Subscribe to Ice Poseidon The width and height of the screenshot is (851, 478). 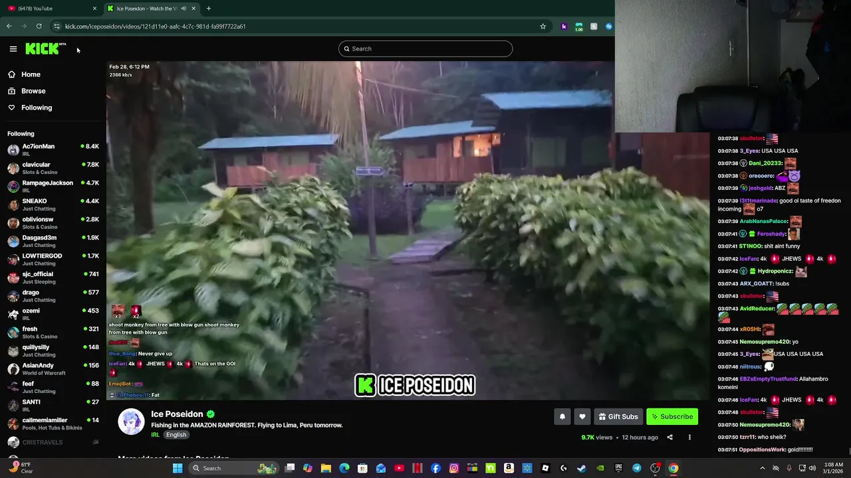672,416
